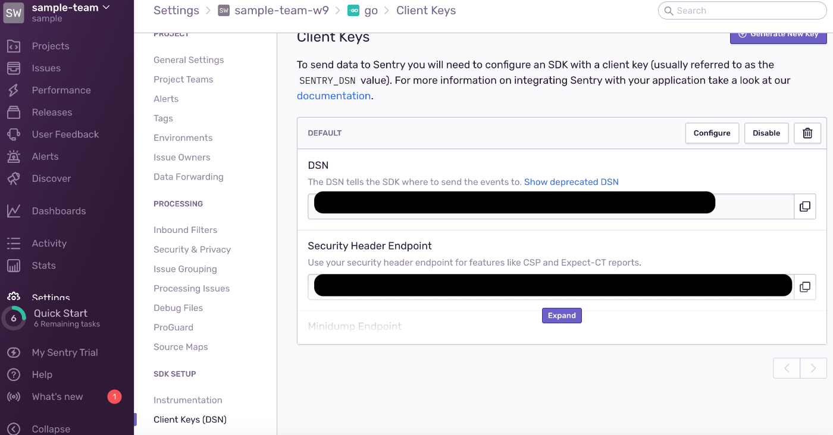
Task: Open the Dashboards chart icon
Action: coord(14,211)
